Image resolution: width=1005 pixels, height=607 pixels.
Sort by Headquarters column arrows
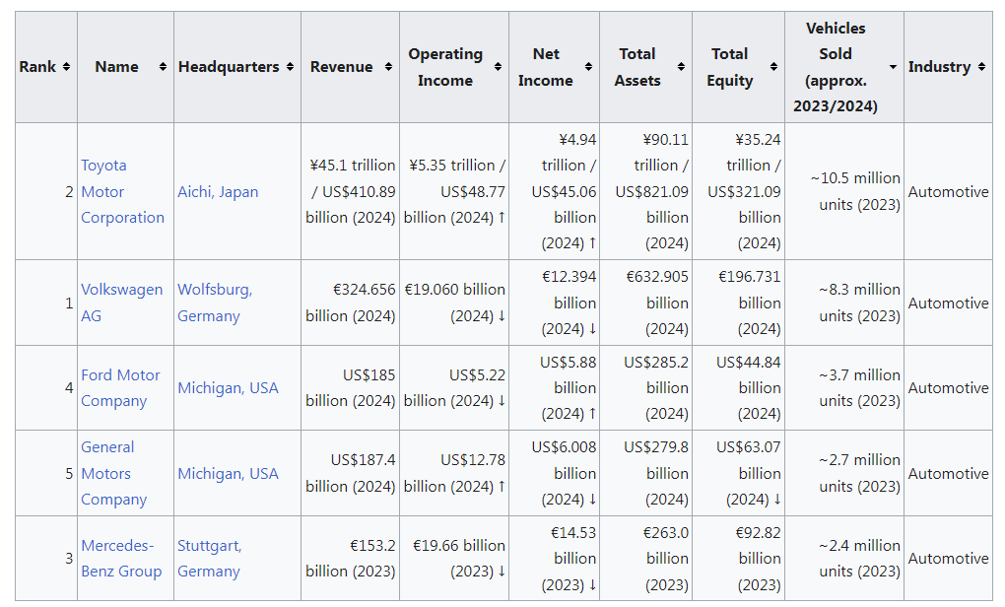[290, 67]
